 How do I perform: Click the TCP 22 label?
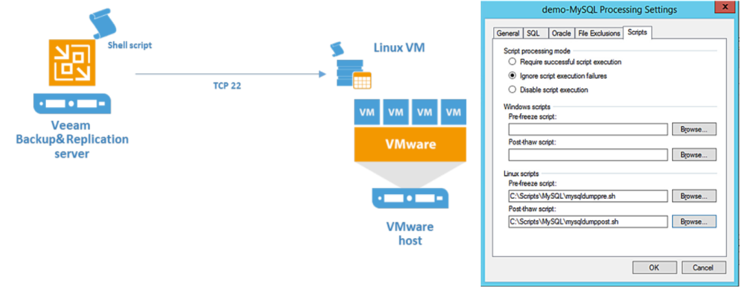click(x=227, y=86)
